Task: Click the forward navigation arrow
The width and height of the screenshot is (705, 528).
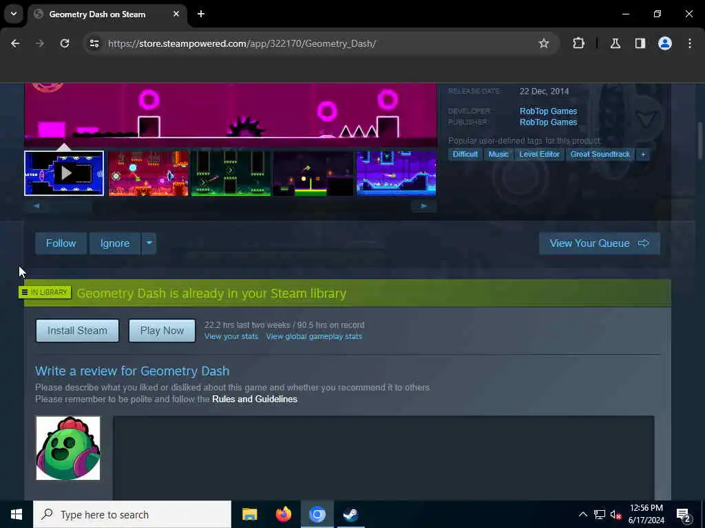Action: click(x=40, y=43)
